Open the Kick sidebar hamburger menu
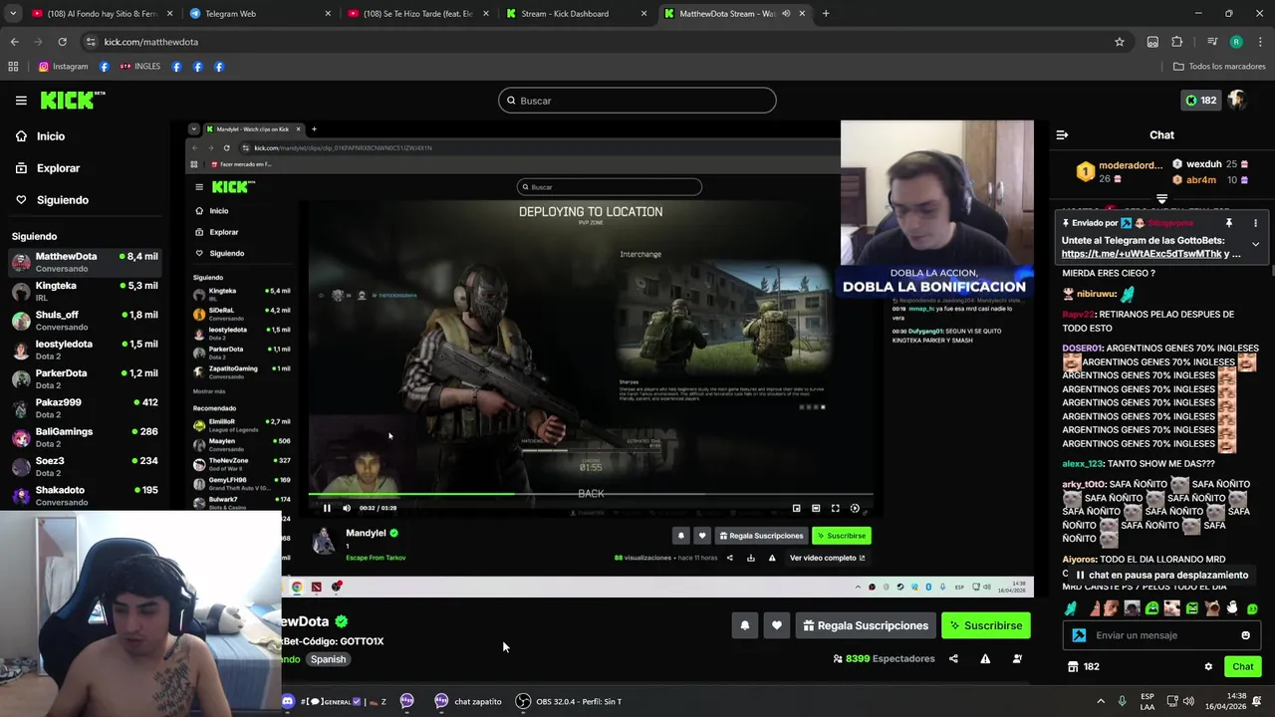Image resolution: width=1275 pixels, height=717 pixels. [21, 100]
